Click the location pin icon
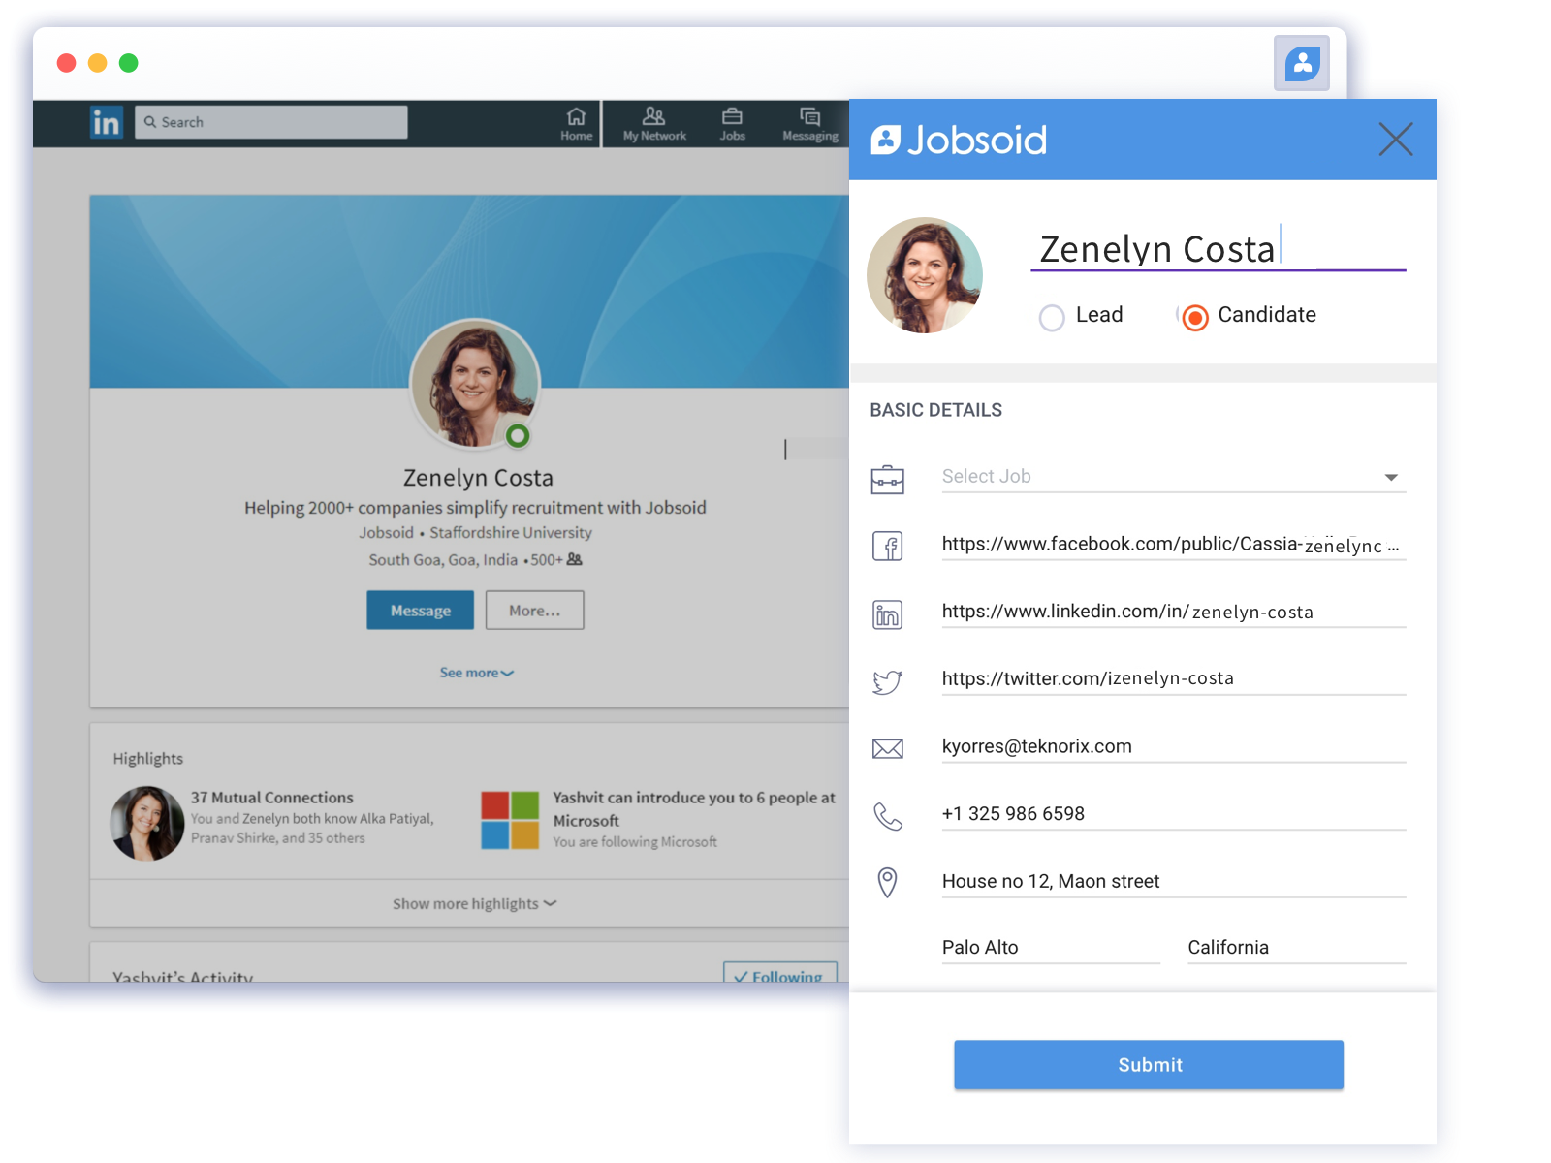This screenshot has width=1551, height=1163. click(x=887, y=882)
